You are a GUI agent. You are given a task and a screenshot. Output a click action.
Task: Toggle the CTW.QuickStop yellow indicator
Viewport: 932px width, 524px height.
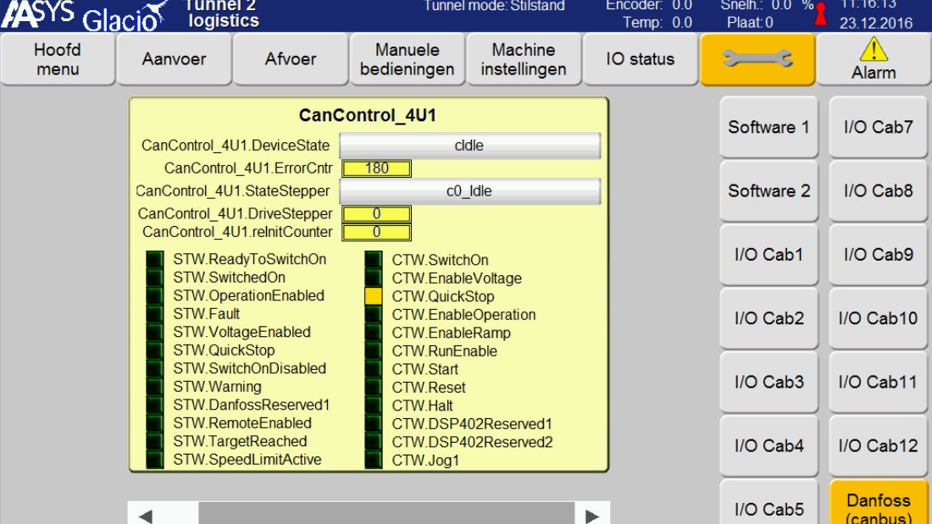(373, 296)
